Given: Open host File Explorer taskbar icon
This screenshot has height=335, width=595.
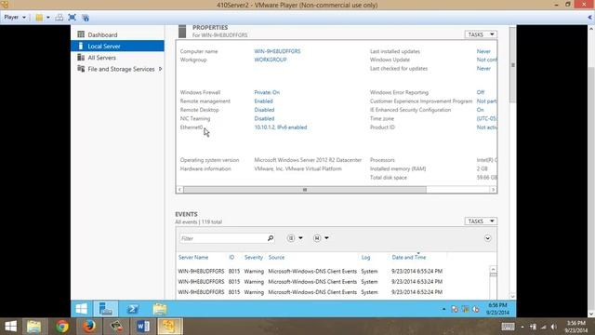Looking at the screenshot, I should click(x=33, y=327).
